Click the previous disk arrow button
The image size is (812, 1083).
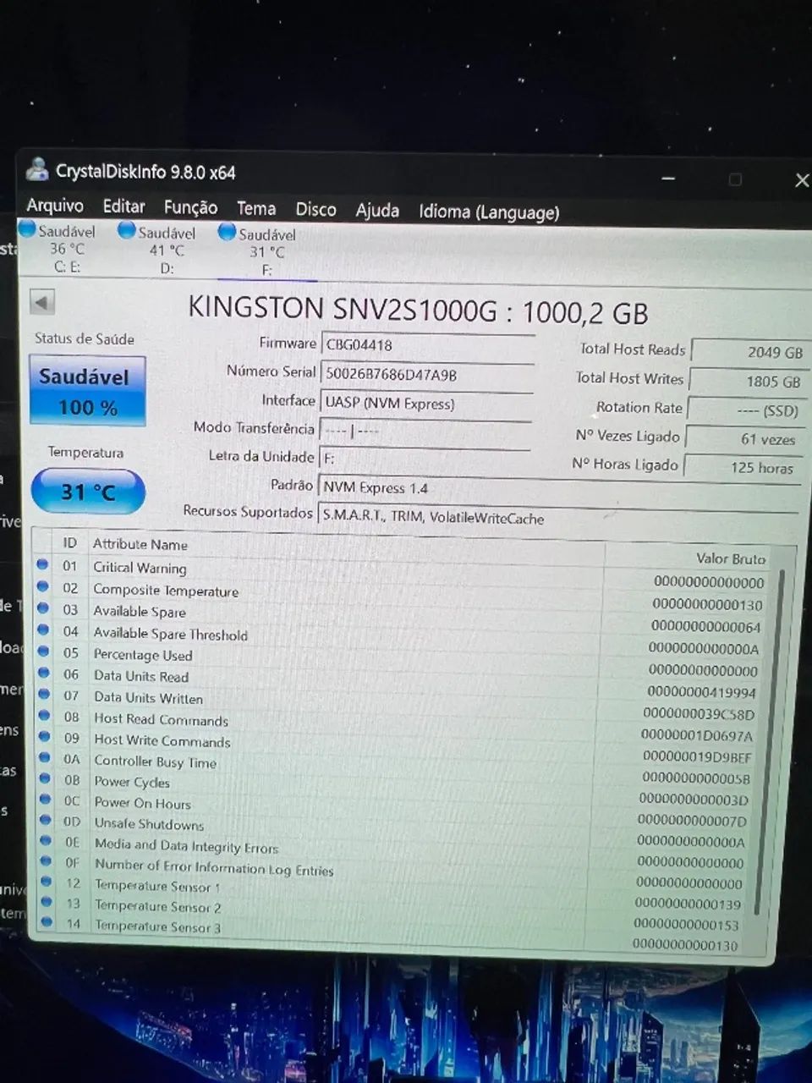click(x=41, y=302)
